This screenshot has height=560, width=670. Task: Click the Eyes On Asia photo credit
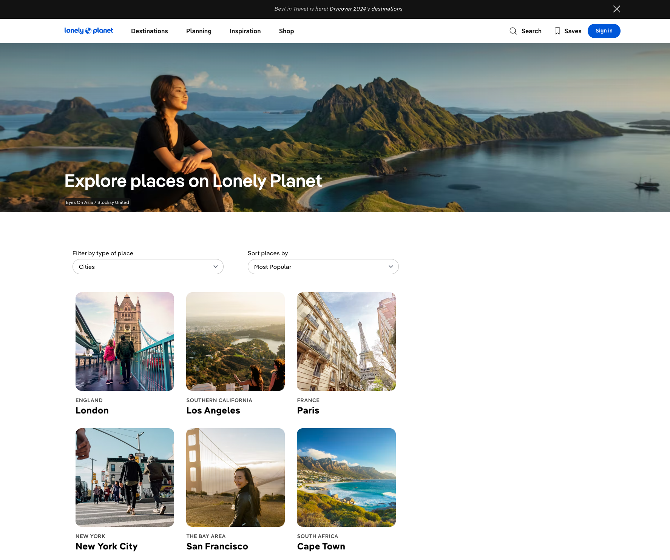(97, 202)
